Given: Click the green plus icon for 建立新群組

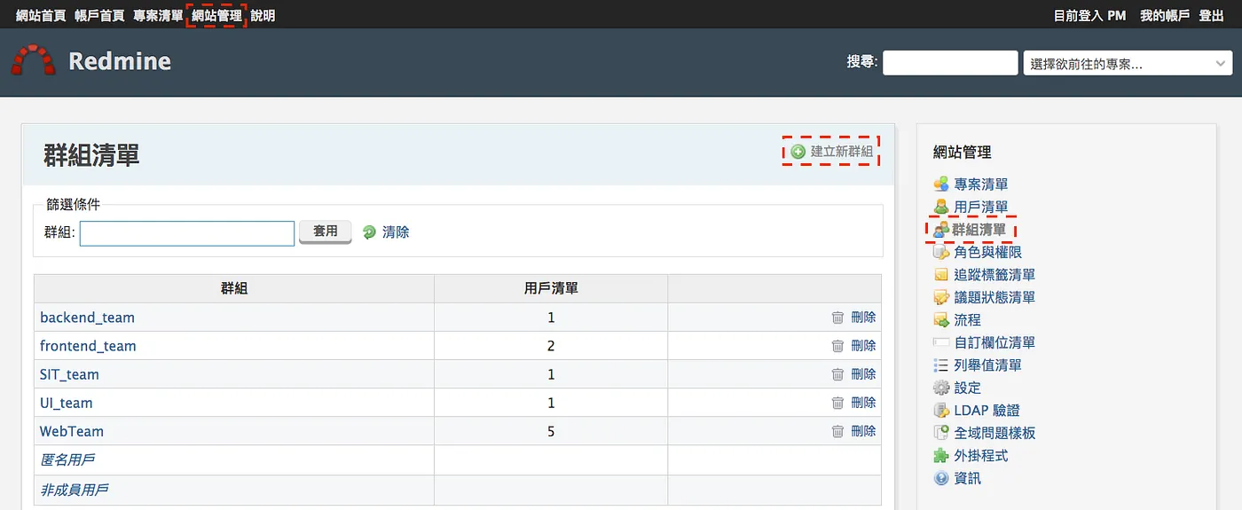Looking at the screenshot, I should point(798,152).
